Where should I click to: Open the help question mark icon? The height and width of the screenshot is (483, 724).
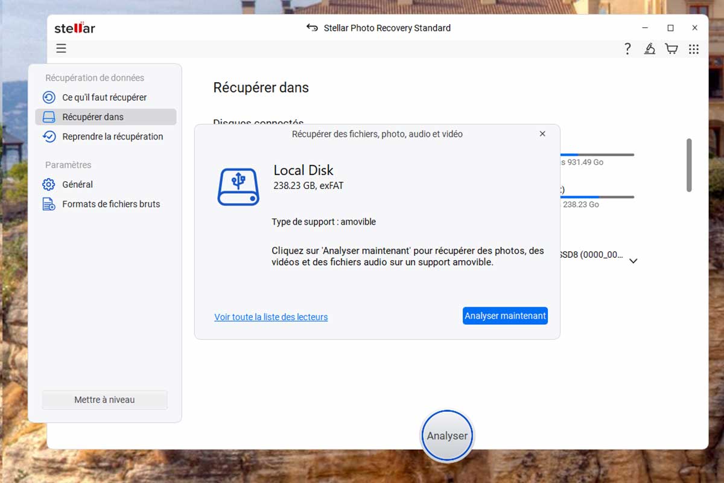pyautogui.click(x=627, y=49)
